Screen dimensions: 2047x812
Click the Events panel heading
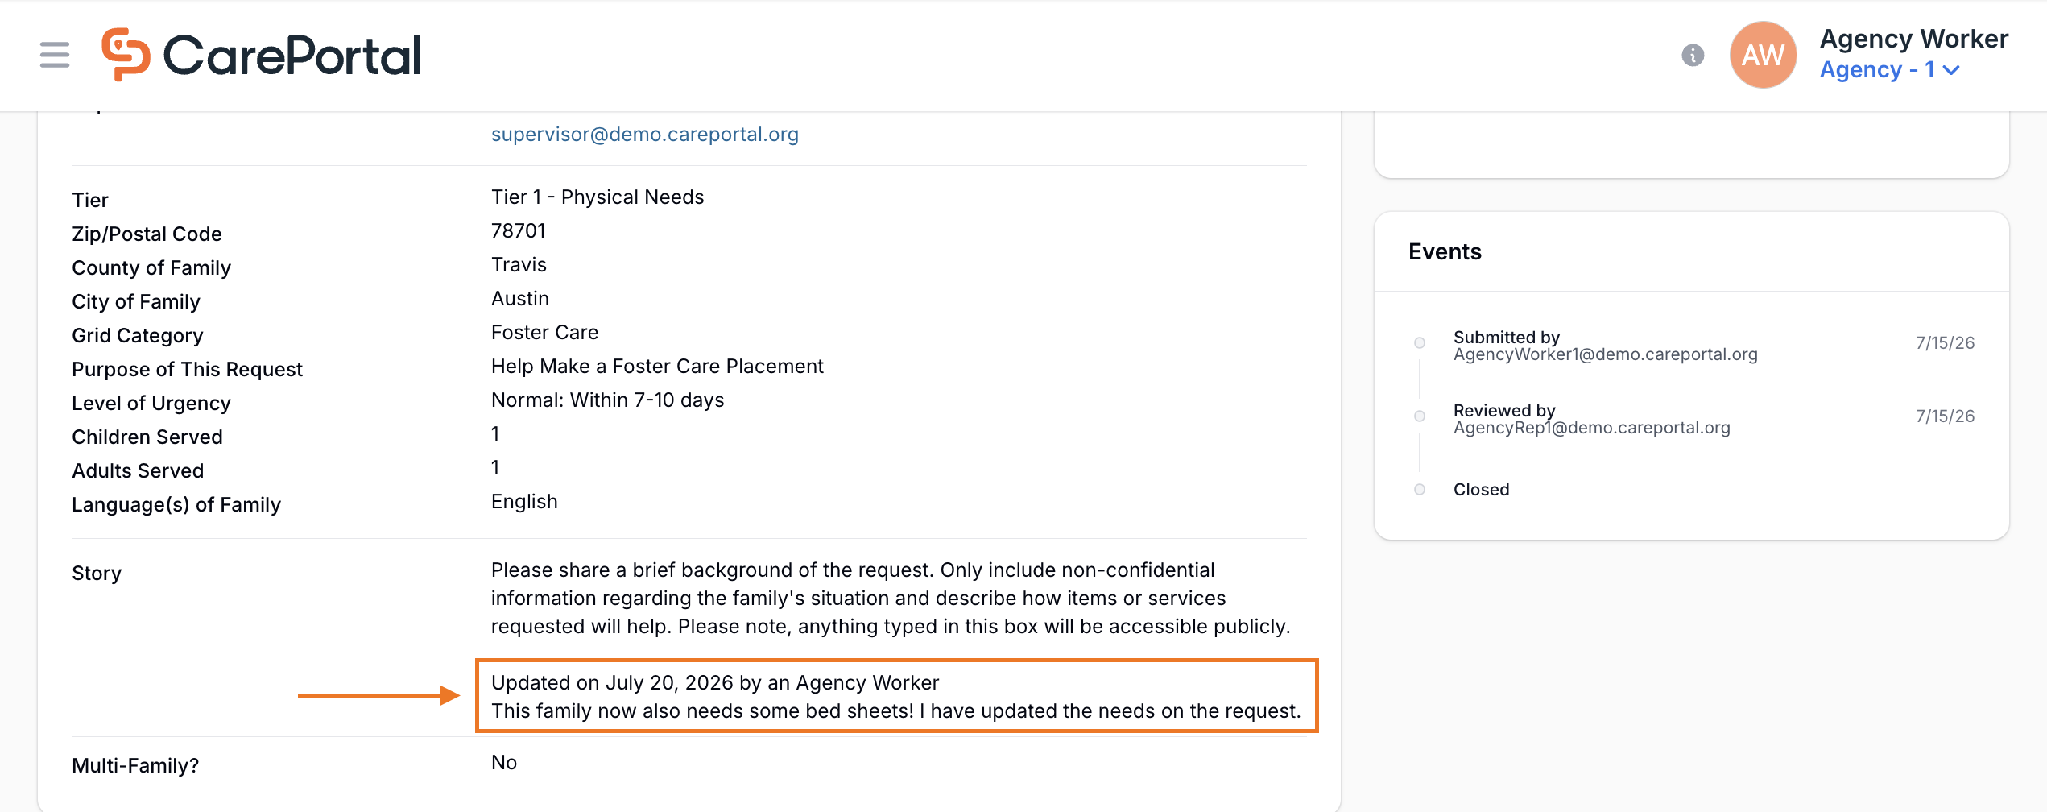[1445, 251]
